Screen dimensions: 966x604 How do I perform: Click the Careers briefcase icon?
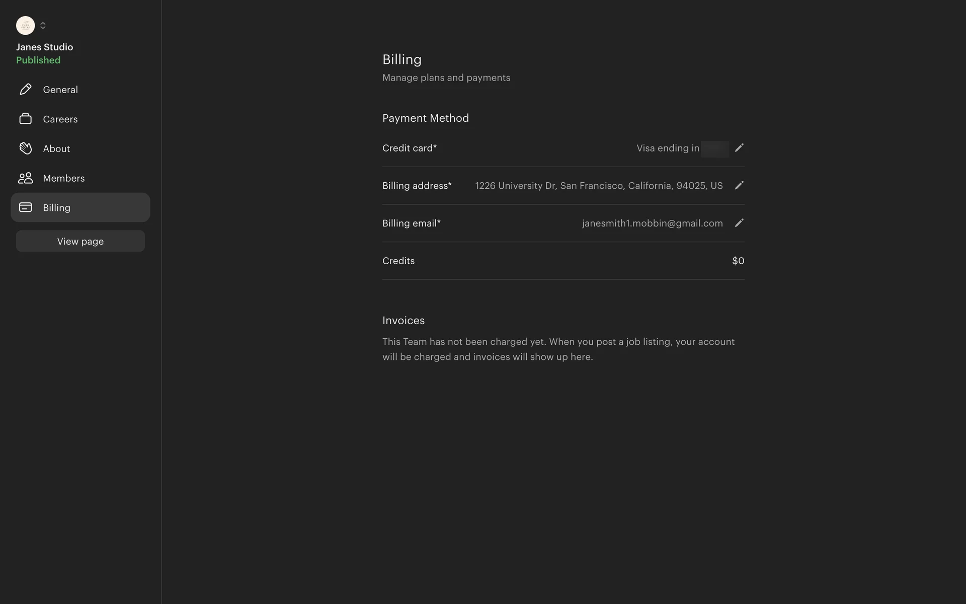click(25, 119)
